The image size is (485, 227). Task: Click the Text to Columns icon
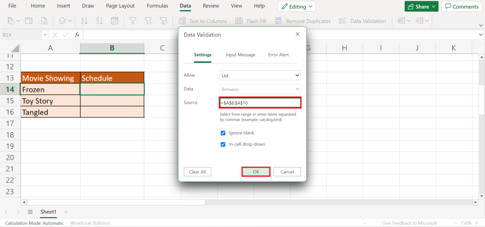[x=182, y=21]
